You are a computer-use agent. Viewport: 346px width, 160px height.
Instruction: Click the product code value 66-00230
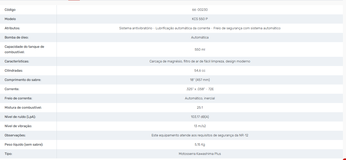tap(200, 10)
